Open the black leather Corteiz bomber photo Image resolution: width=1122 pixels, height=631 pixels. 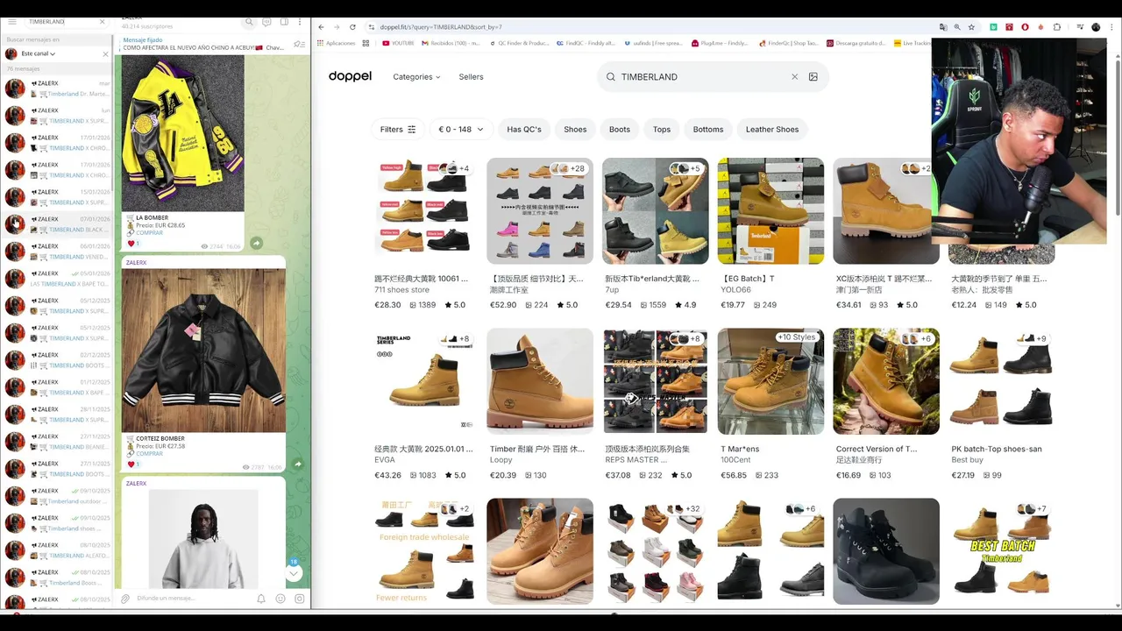203,351
